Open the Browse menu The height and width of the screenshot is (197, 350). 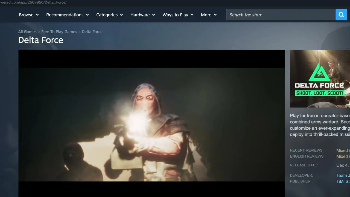tap(29, 15)
